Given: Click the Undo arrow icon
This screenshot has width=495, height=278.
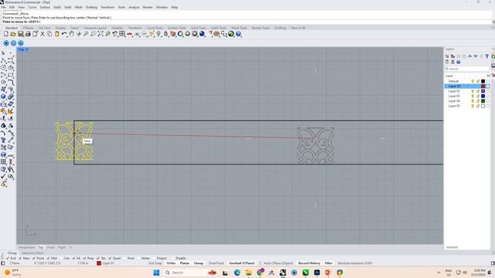Looking at the screenshot, I should [64, 34].
